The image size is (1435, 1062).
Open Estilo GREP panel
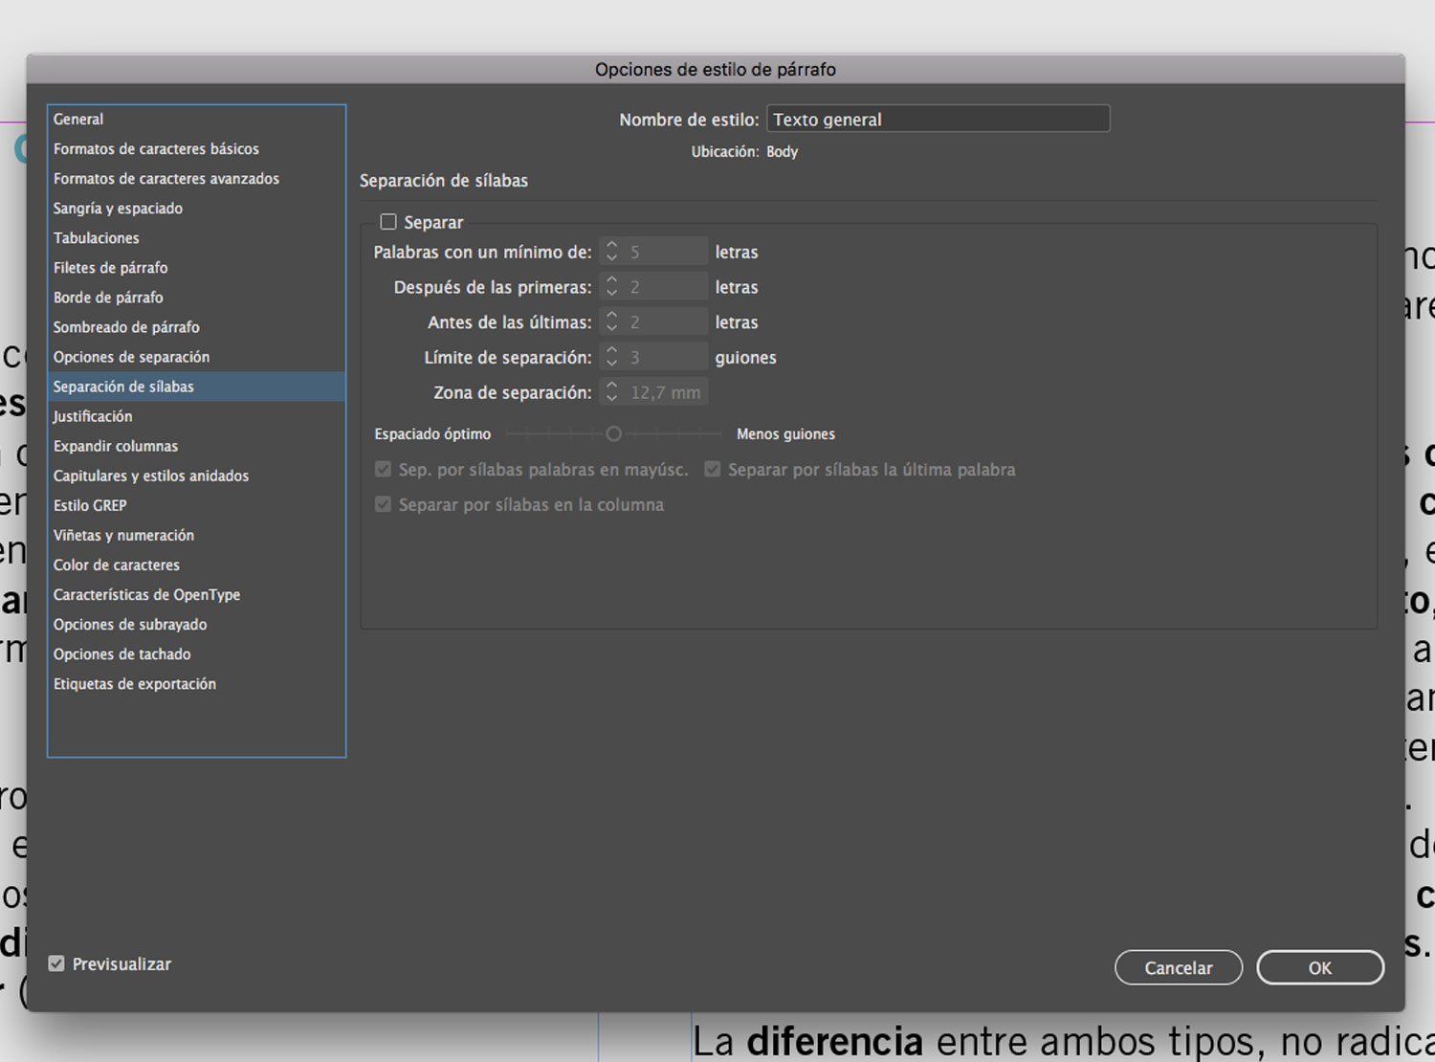point(90,505)
